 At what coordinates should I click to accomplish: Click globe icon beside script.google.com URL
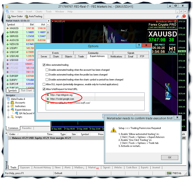coord(48,99)
